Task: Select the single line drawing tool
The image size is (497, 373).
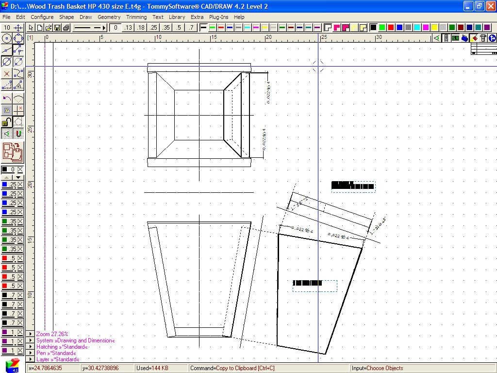Action: 7,50
